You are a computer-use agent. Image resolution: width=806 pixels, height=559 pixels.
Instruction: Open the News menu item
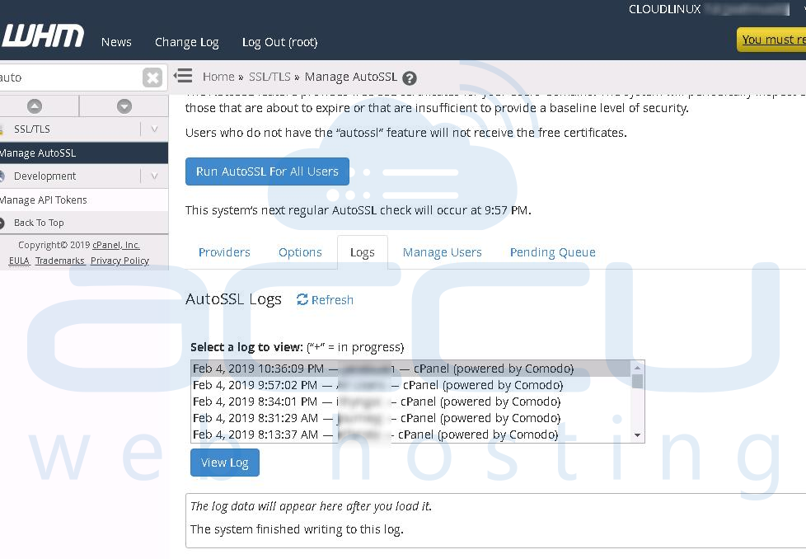click(x=116, y=42)
